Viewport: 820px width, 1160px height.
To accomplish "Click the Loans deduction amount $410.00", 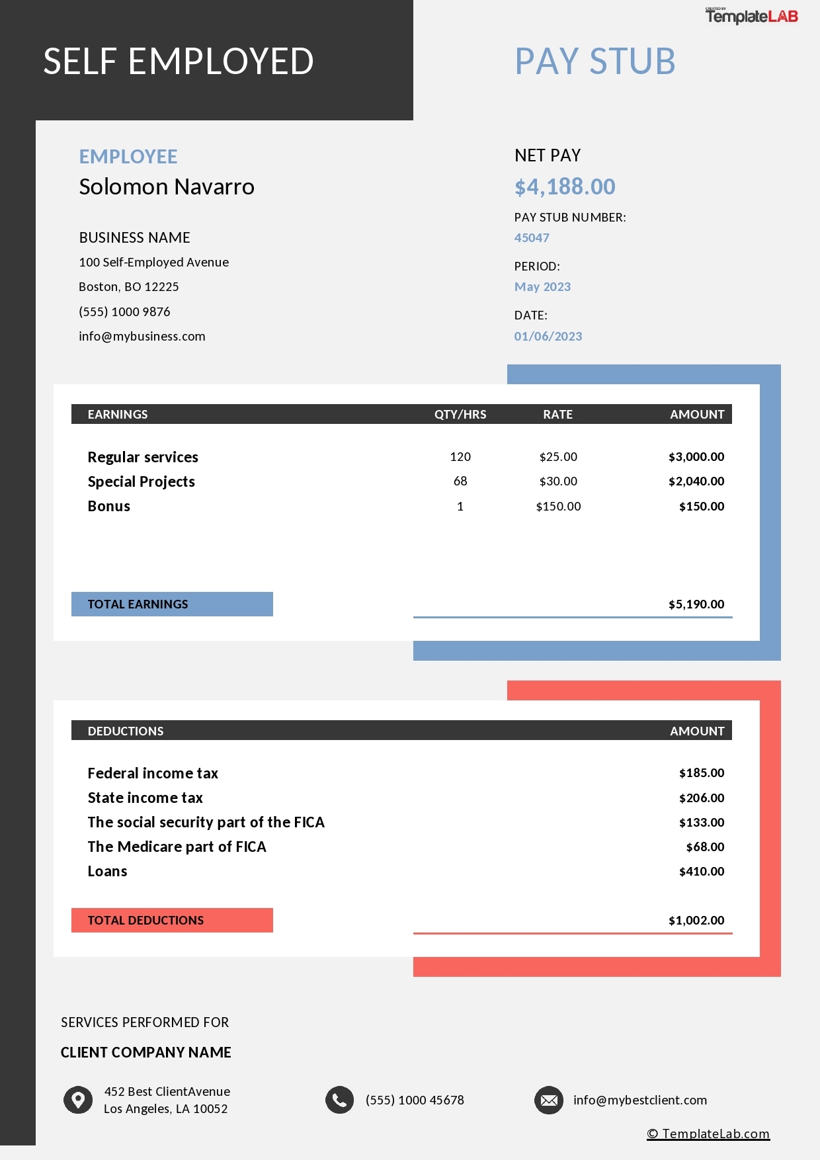I will [701, 871].
